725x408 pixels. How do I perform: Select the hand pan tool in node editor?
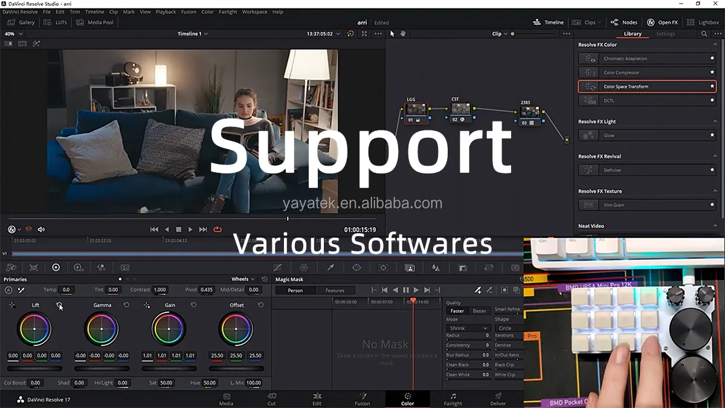pyautogui.click(x=403, y=34)
